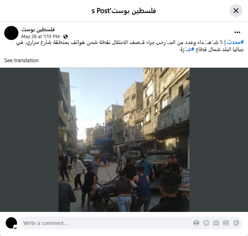Click the page profile picture
Screen dimensions: 248x236
coord(11,33)
